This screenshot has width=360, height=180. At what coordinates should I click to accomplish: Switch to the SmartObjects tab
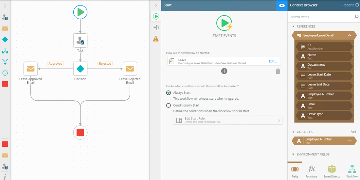[332, 171]
